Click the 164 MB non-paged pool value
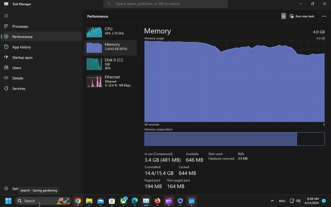This screenshot has width=331, height=207. tap(176, 186)
